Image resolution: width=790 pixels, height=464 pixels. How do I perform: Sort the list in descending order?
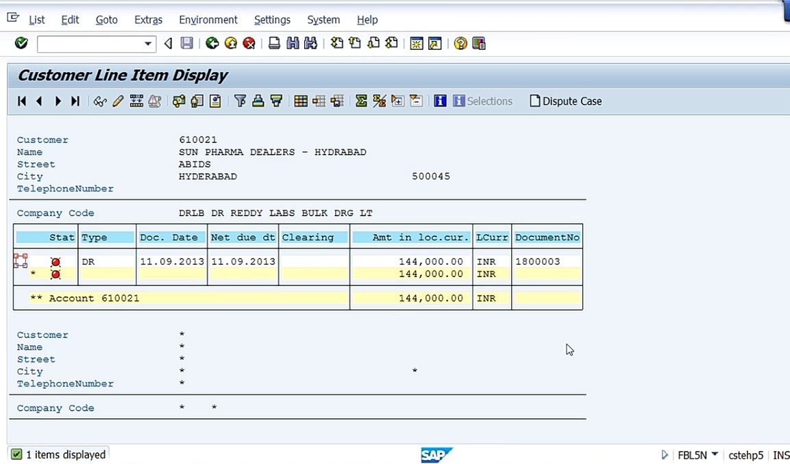[x=276, y=101]
